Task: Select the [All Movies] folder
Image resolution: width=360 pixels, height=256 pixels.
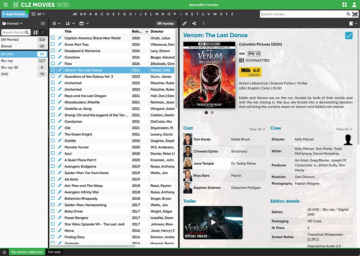Action: (x=24, y=40)
